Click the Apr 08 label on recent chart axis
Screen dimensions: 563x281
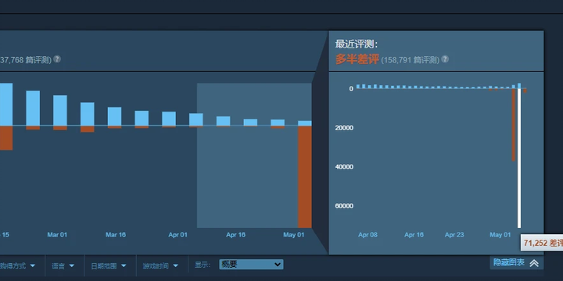368,235
